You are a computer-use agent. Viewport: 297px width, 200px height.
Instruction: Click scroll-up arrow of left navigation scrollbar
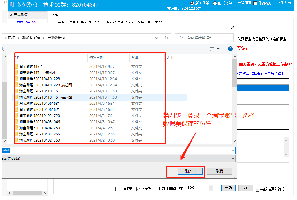5,56
